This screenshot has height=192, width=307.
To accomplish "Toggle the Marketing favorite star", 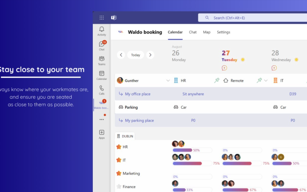I will tap(119, 173).
